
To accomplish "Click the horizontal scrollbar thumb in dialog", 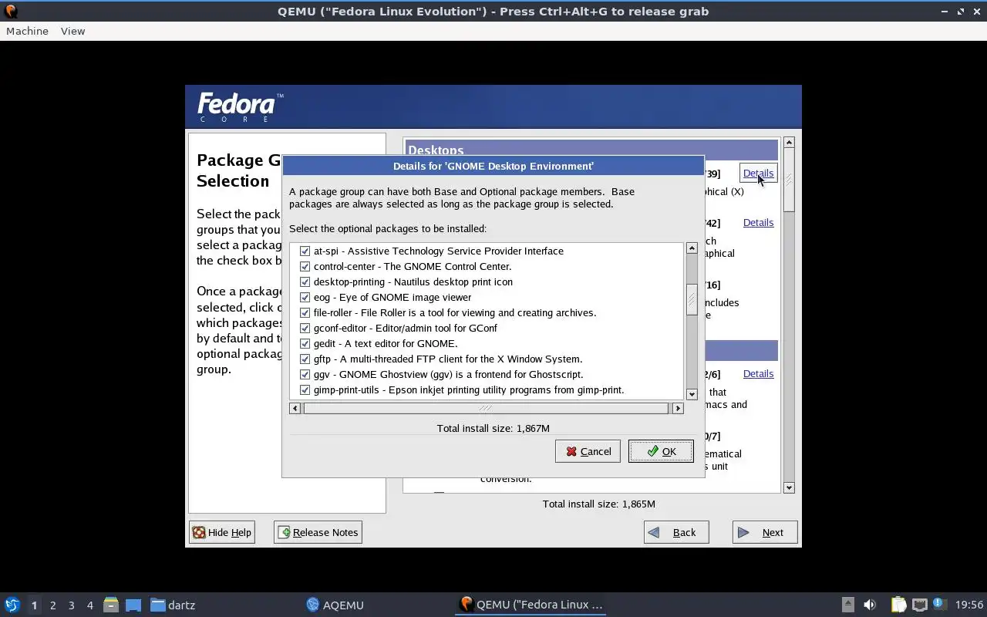I will coord(486,408).
